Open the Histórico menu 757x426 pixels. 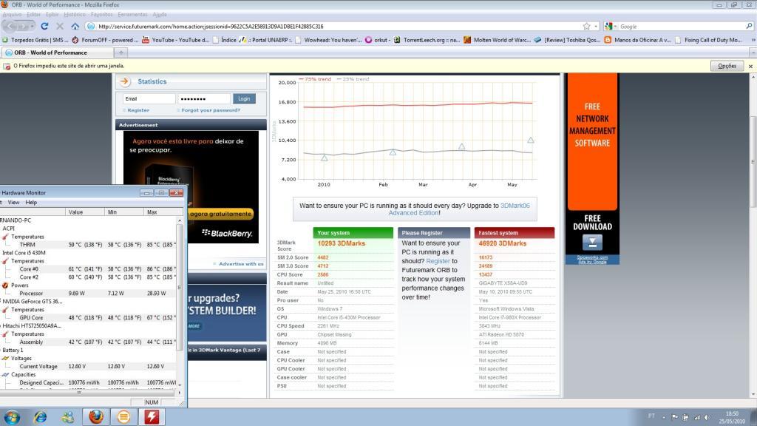[x=75, y=15]
